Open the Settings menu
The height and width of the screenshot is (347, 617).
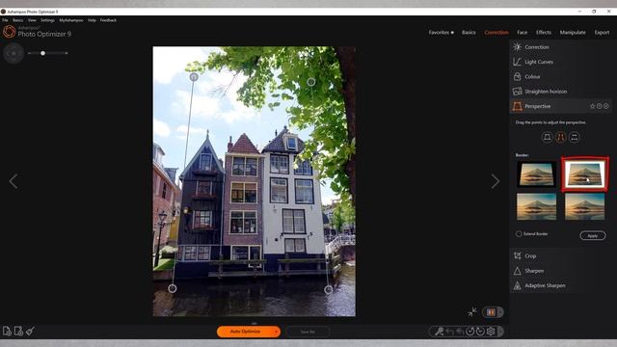[47, 20]
